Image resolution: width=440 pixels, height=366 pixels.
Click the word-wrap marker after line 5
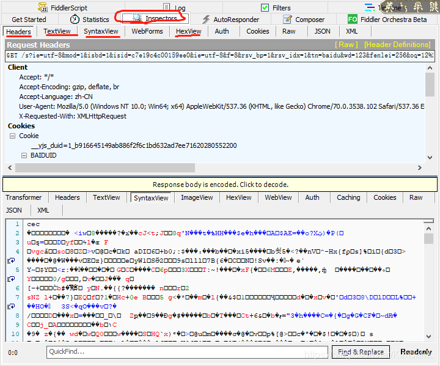point(11,279)
